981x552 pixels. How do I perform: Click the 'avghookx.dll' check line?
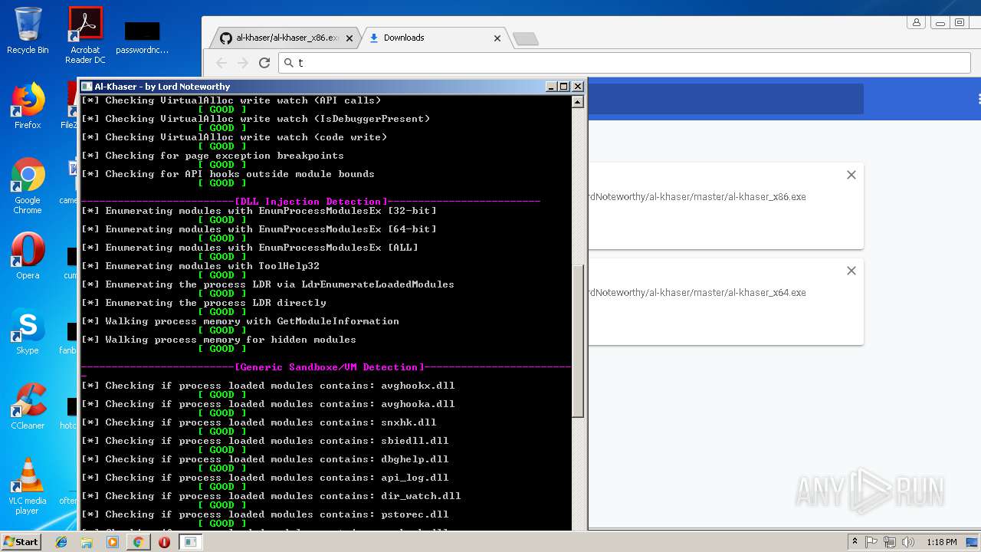(x=267, y=386)
